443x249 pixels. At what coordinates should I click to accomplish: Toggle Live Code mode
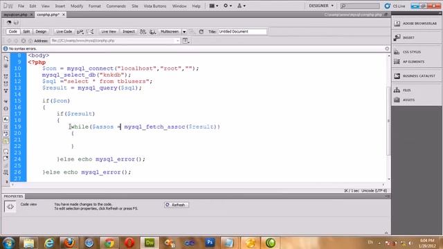coord(64,32)
